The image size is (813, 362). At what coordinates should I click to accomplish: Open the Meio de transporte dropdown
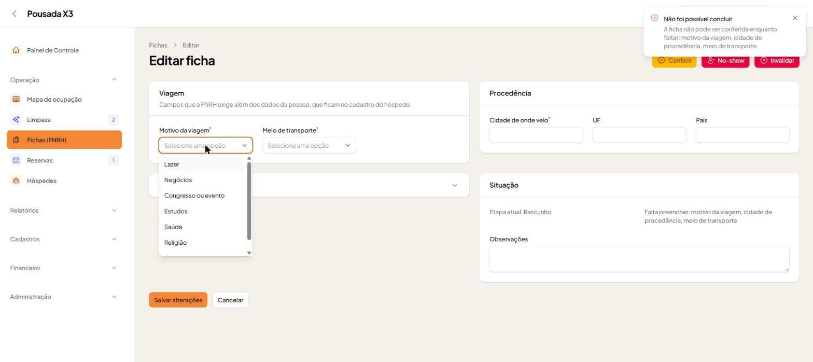(x=309, y=146)
